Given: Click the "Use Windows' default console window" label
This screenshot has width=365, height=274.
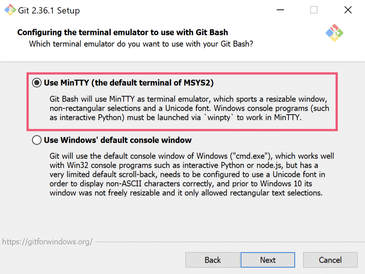Looking at the screenshot, I should pos(118,140).
